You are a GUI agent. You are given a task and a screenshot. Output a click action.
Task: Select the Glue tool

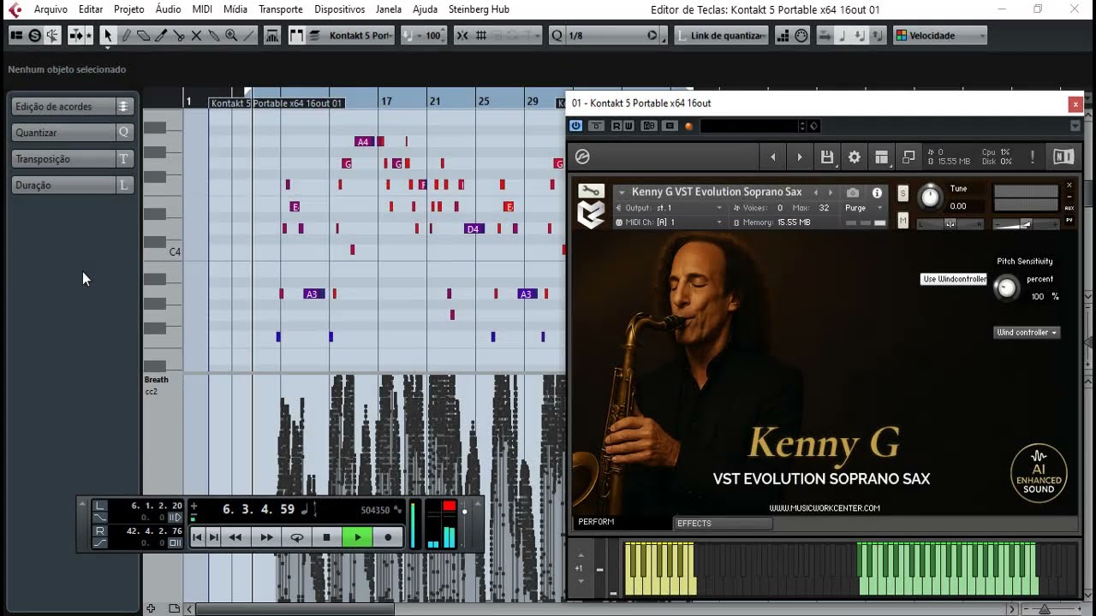click(214, 36)
